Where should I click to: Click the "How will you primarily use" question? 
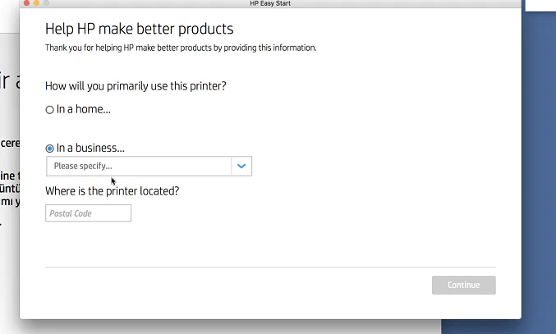pyautogui.click(x=136, y=85)
